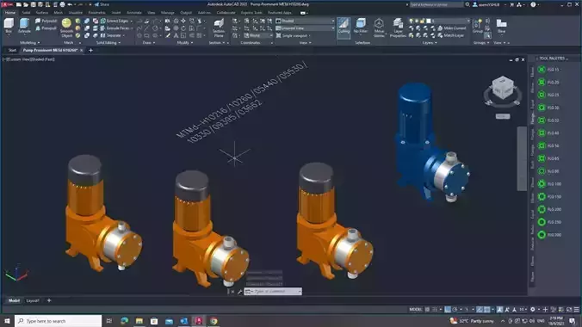The width and height of the screenshot is (582, 327).
Task: Open Windows Start menu
Action: point(7,321)
